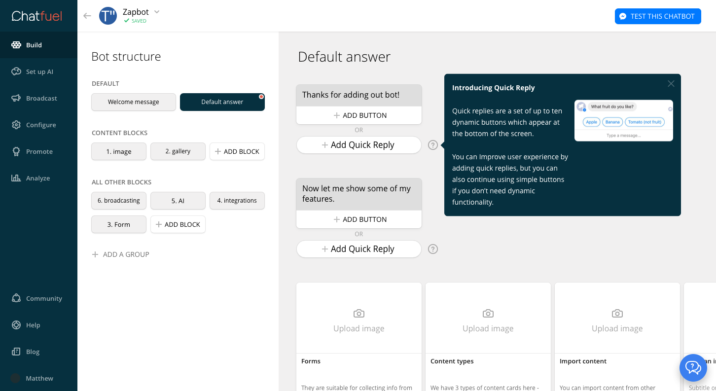
Task: Click the Community sidebar icon
Action: coord(16,298)
